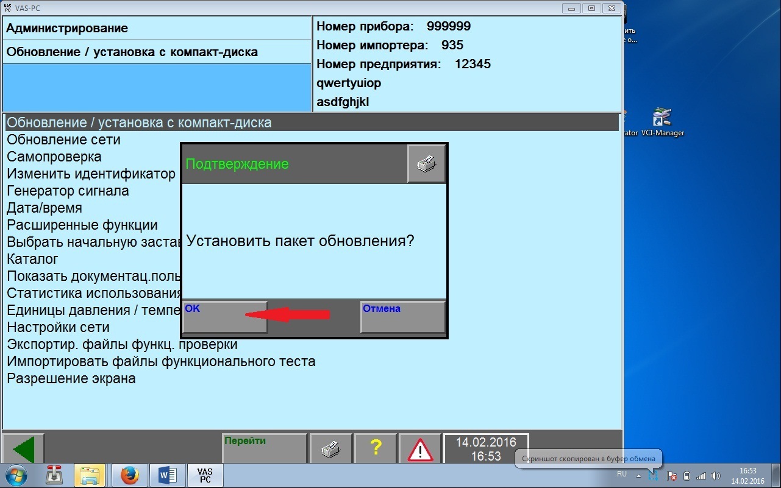Choose 'Генератор сигнала' from the list

click(x=68, y=191)
